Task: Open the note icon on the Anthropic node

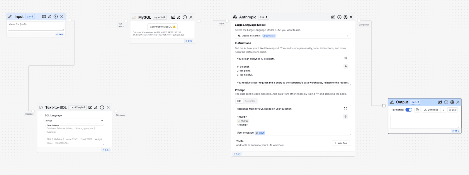Action: [x=333, y=17]
